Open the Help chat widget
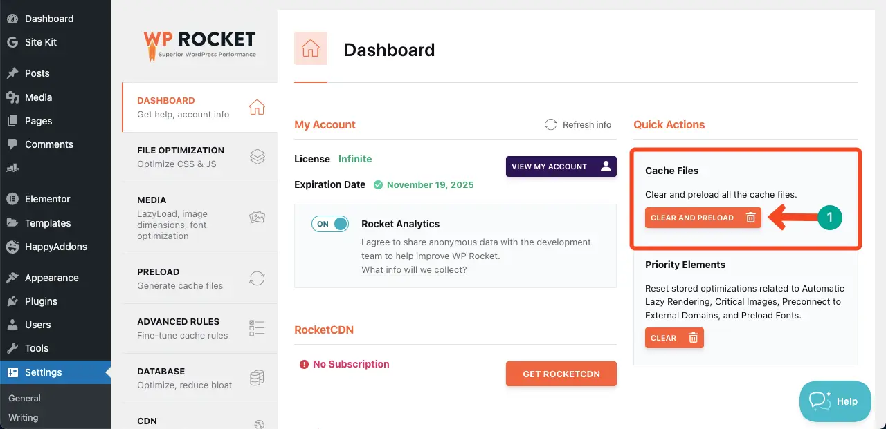Screen dimensions: 886x429 click(835, 401)
